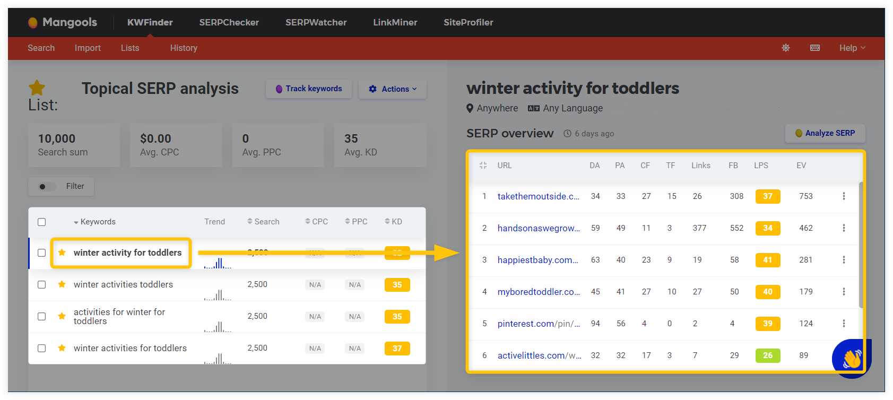Switch to the SERPChecker tab

point(229,22)
